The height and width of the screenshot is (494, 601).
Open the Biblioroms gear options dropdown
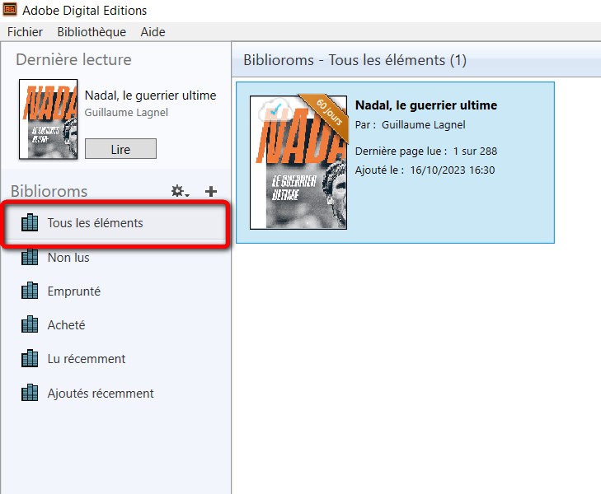[x=179, y=191]
